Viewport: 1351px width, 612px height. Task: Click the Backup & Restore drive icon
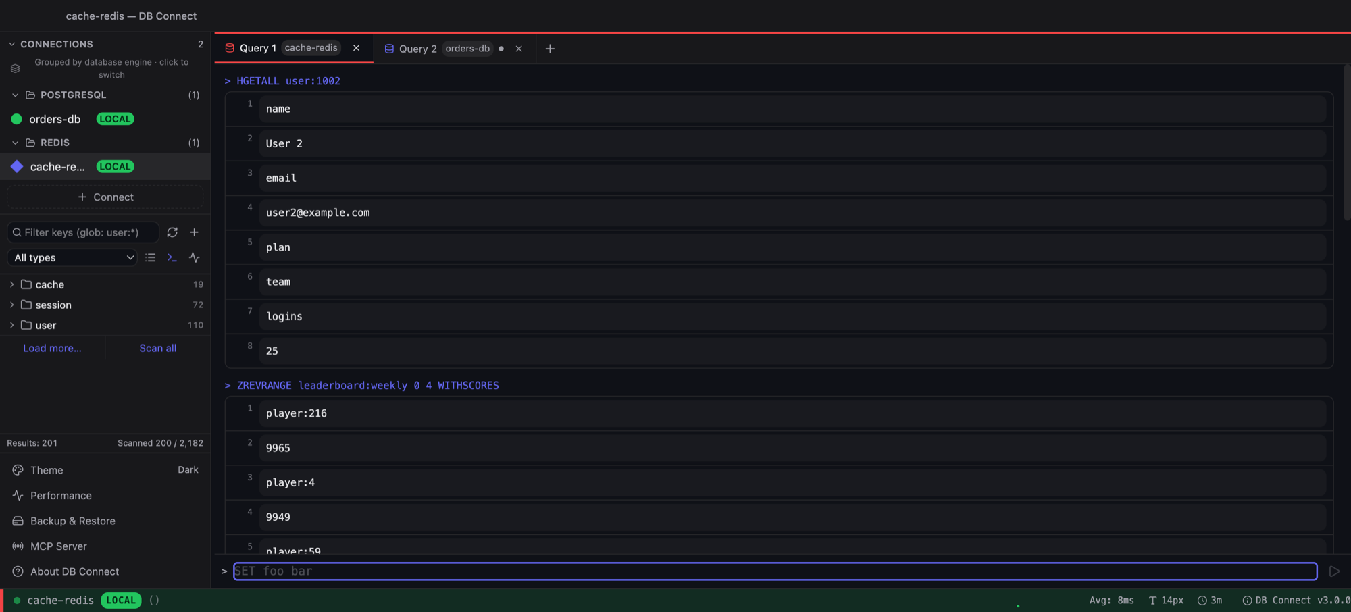[18, 521]
